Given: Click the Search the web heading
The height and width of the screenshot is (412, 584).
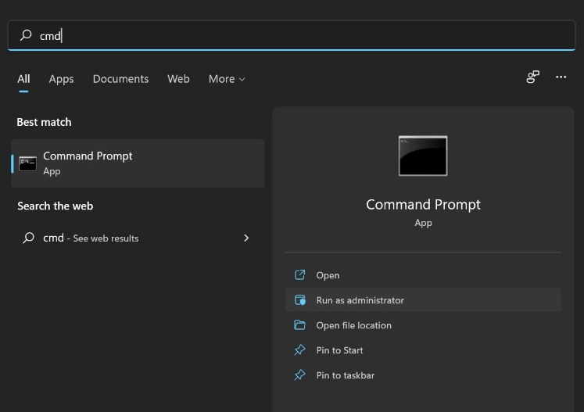Looking at the screenshot, I should pos(56,206).
